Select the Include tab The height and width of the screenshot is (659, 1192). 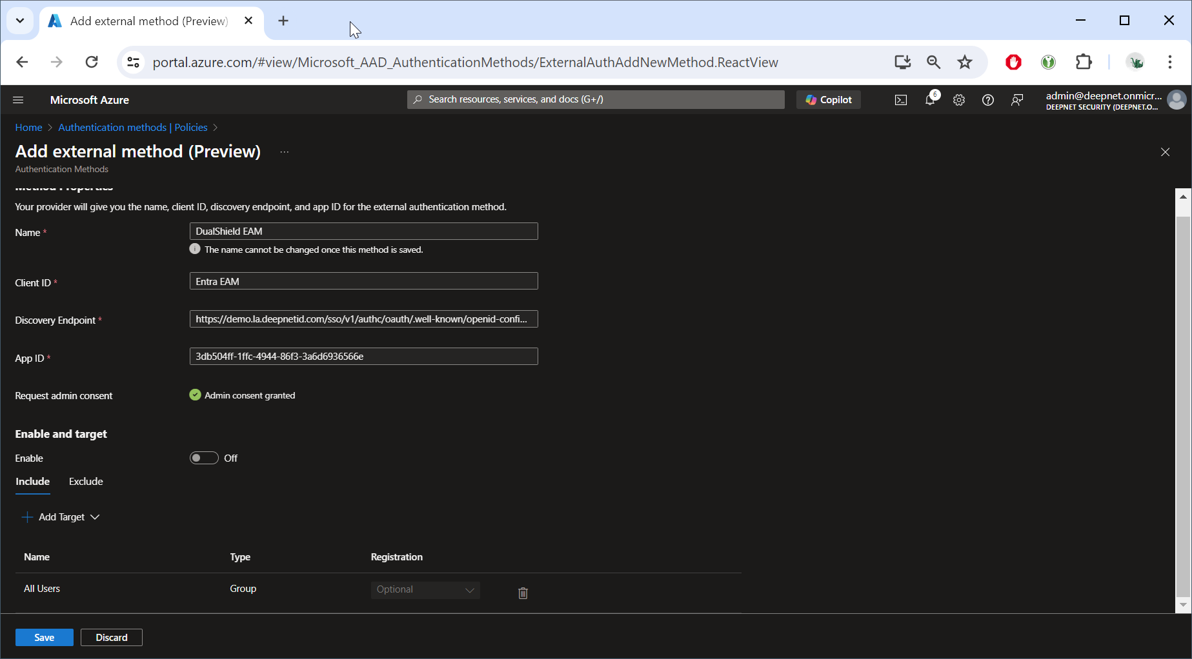32,482
